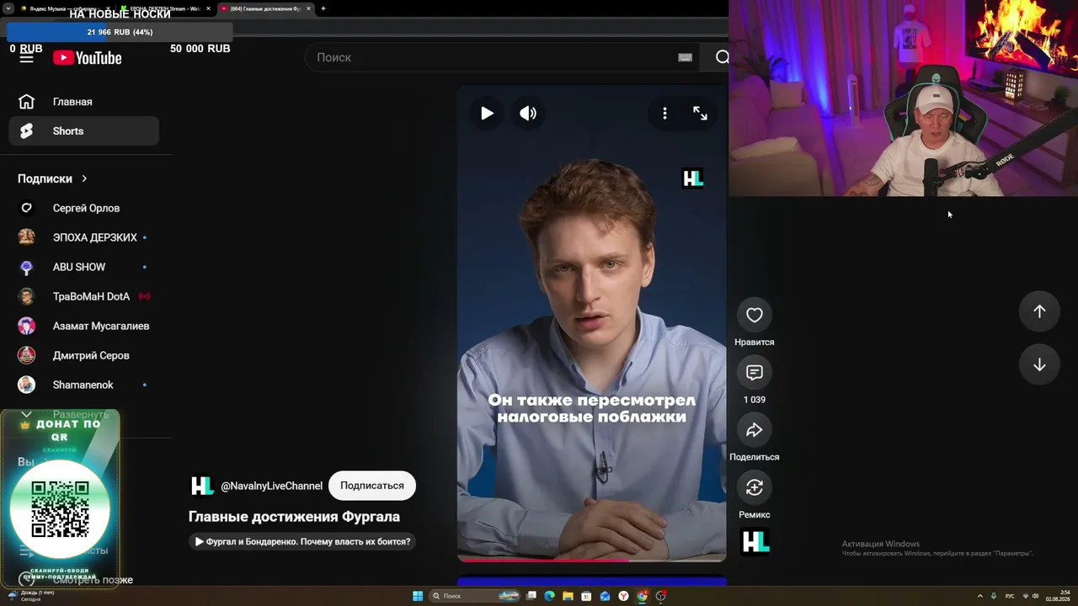Viewport: 1078px width, 606px height.
Task: Subscribe with the Подписаться button
Action: 372,486
